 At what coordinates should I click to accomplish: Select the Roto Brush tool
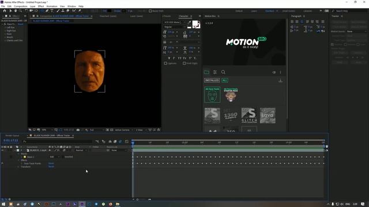(74, 11)
